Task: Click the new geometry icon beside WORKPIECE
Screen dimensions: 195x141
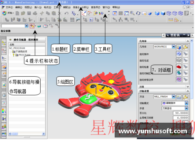Action: (x=179, y=48)
